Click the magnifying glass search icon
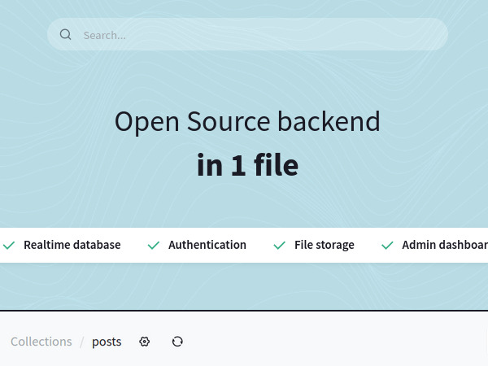The width and height of the screenshot is (488, 366). [x=66, y=35]
